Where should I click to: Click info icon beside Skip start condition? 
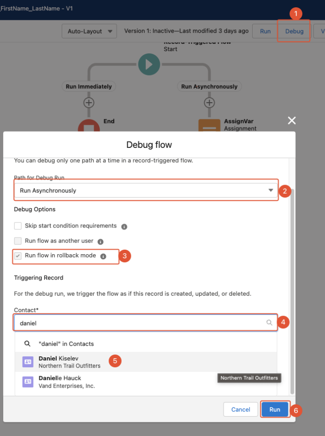[124, 227]
